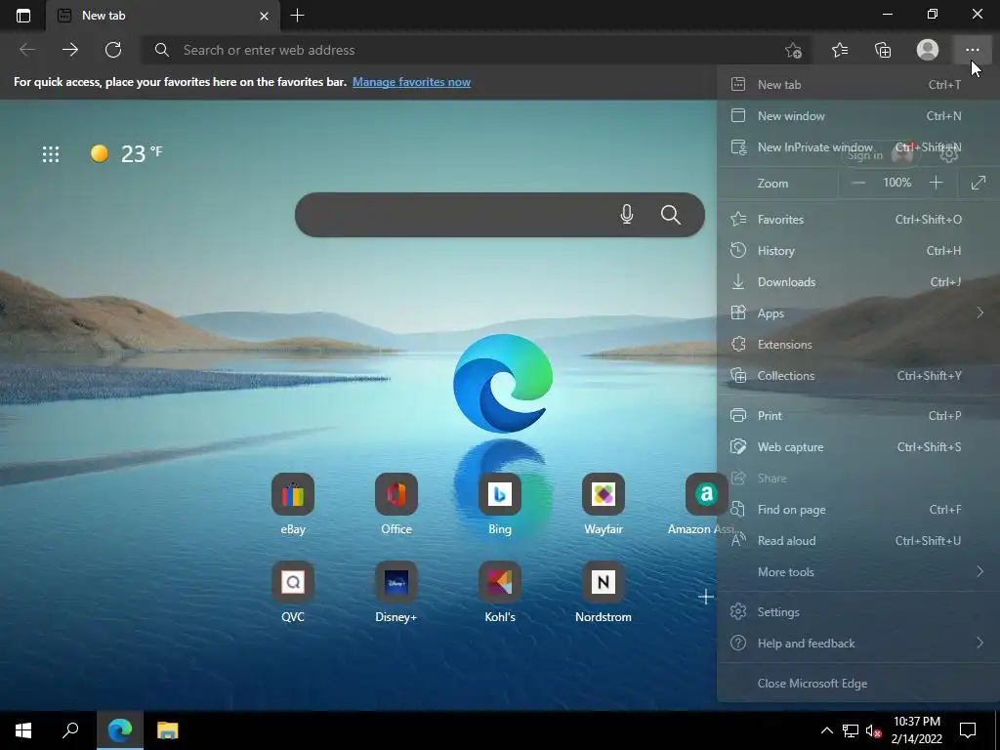Open the Office quick link tile
Image resolution: width=1000 pixels, height=750 pixels.
396,504
